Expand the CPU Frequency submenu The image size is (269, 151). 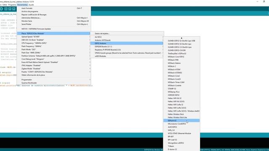(53, 43)
